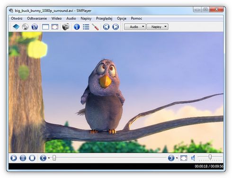
Task: Rewind using the back arrow button
Action: coord(43,158)
